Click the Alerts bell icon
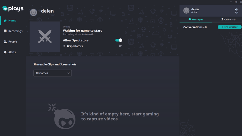The image size is (242, 136). coord(5,52)
